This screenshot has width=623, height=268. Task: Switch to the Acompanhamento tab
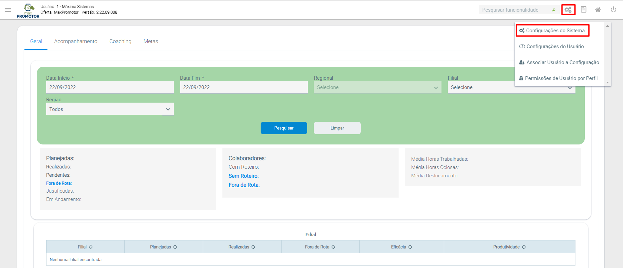click(76, 42)
